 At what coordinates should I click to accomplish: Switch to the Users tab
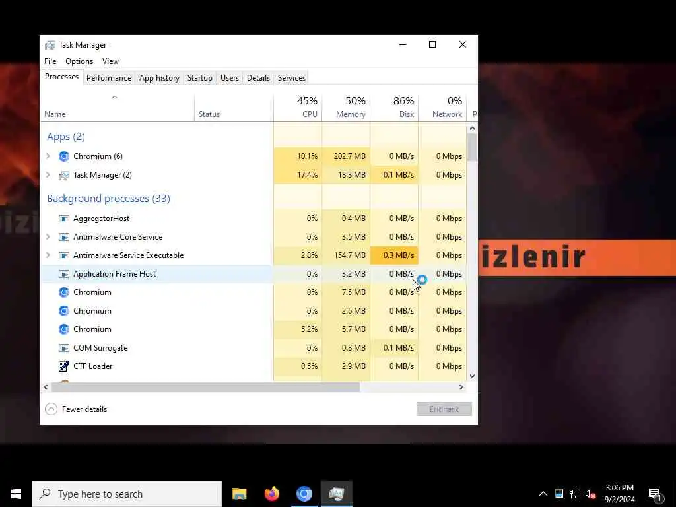coord(229,78)
